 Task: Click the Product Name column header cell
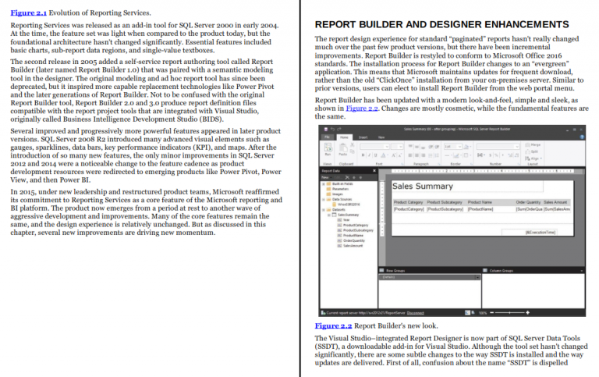click(x=491, y=202)
